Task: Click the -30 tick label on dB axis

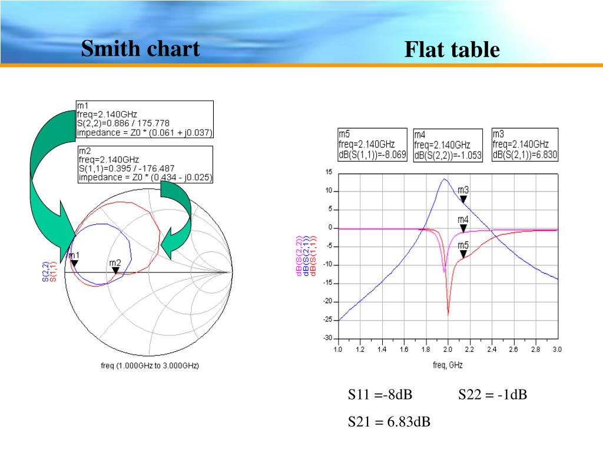Action: click(x=327, y=338)
